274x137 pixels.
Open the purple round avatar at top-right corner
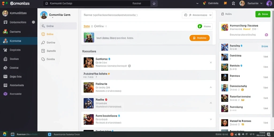click(269, 3)
